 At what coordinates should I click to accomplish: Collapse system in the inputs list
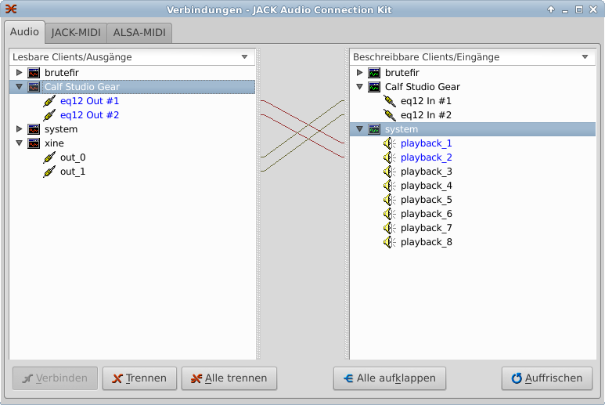tap(359, 129)
